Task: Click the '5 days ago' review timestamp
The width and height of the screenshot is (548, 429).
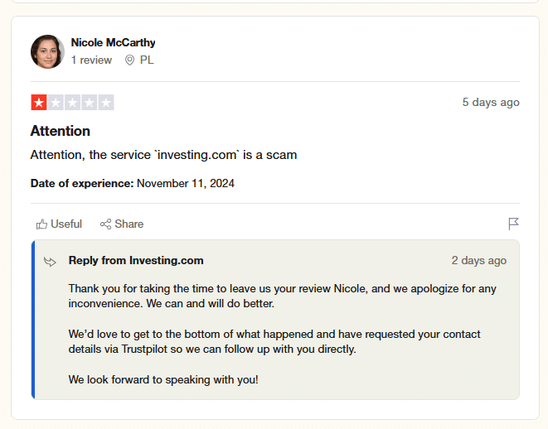Action: click(x=491, y=102)
